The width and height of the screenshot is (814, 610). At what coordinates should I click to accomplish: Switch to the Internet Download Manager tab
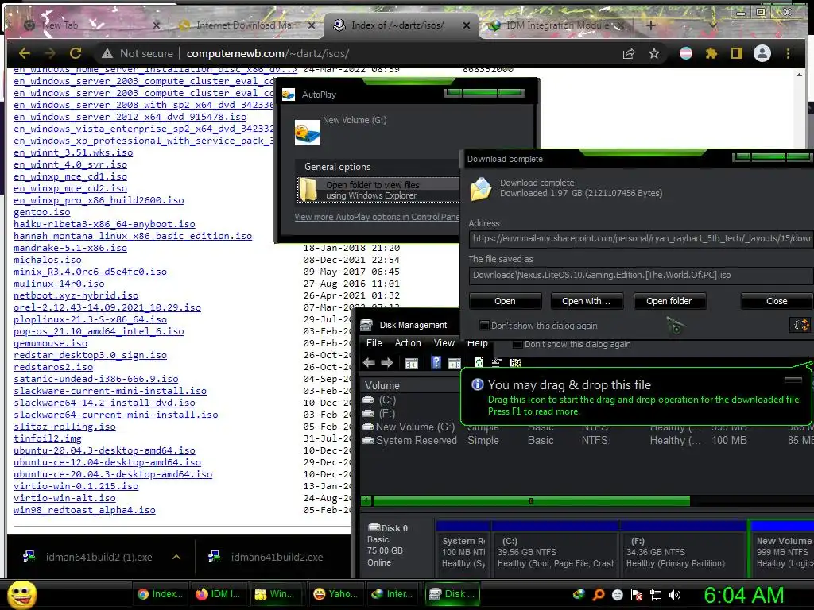click(247, 25)
